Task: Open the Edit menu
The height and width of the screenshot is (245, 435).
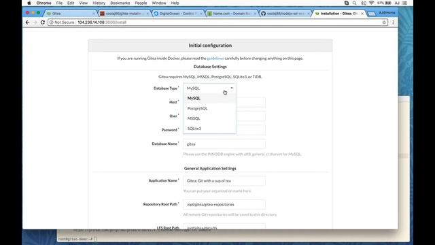Action: click(71, 3)
